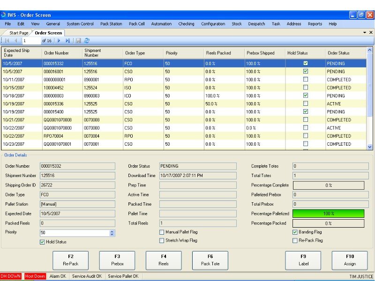The image size is (375, 281).
Task: Go to the previous record arrow
Action: pyautogui.click(x=15, y=41)
